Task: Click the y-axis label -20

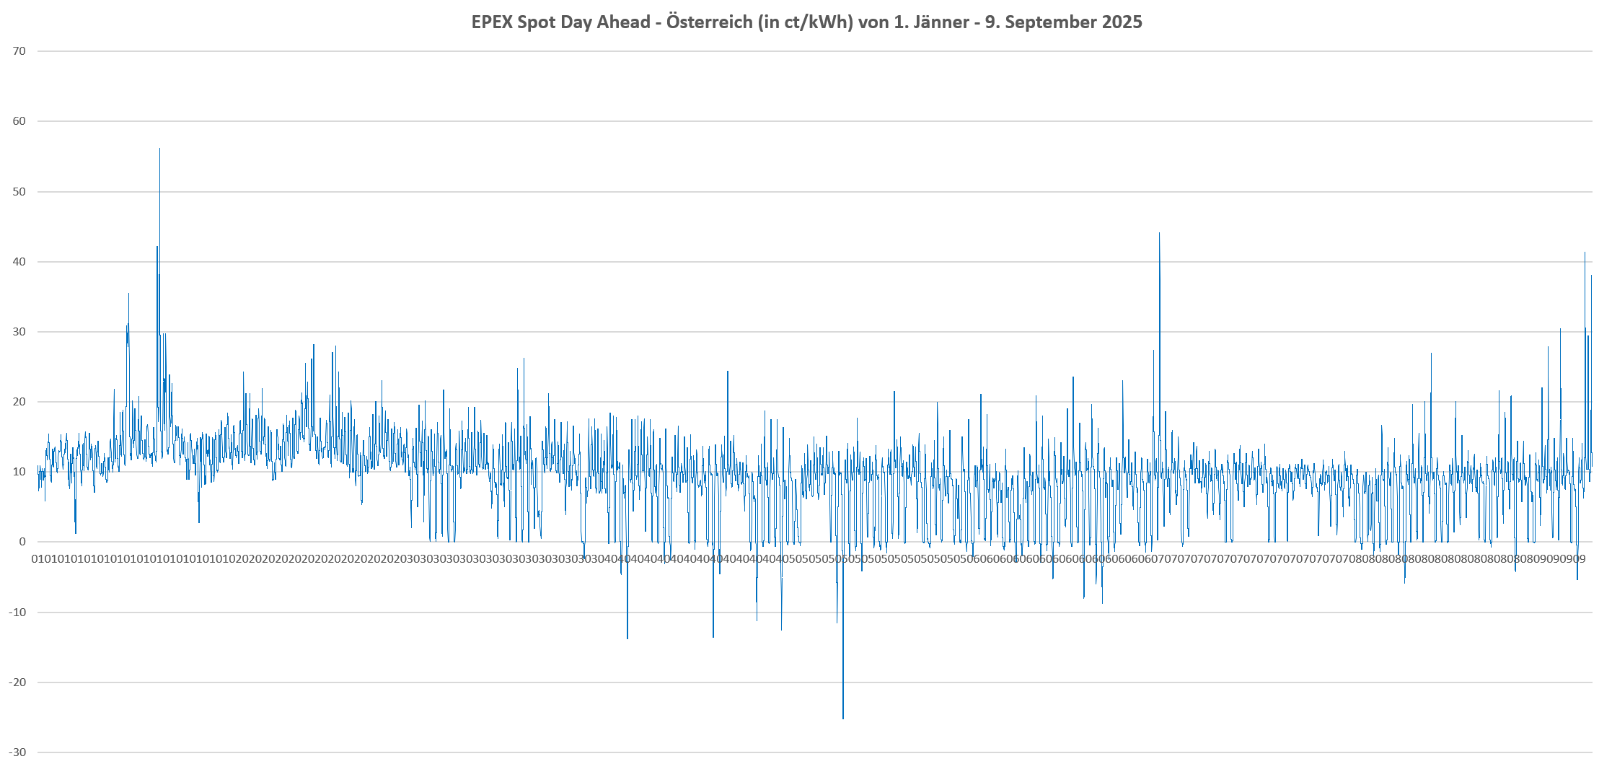Action: [x=17, y=682]
